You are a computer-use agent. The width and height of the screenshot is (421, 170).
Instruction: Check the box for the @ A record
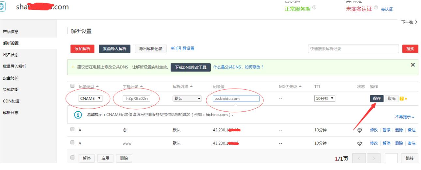[x=73, y=130]
